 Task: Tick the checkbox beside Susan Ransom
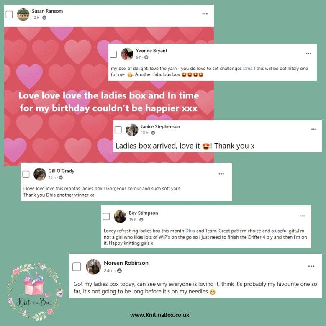pos(9,15)
